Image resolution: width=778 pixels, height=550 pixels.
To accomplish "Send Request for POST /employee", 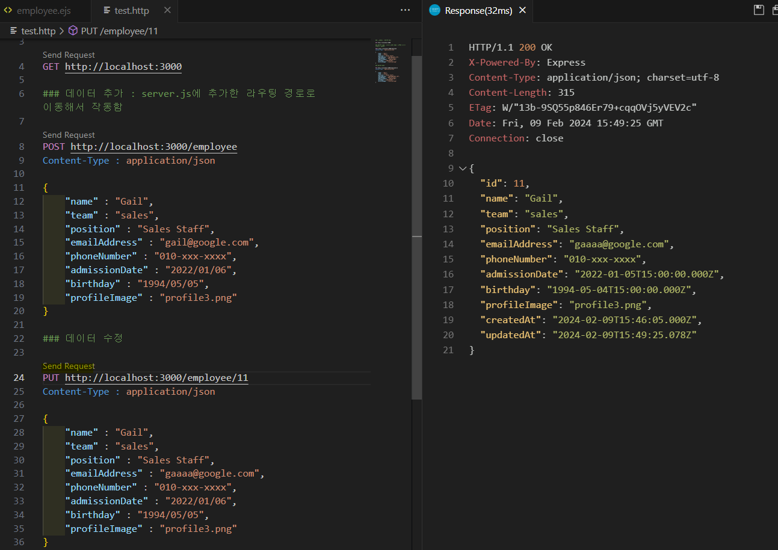I will click(x=69, y=135).
